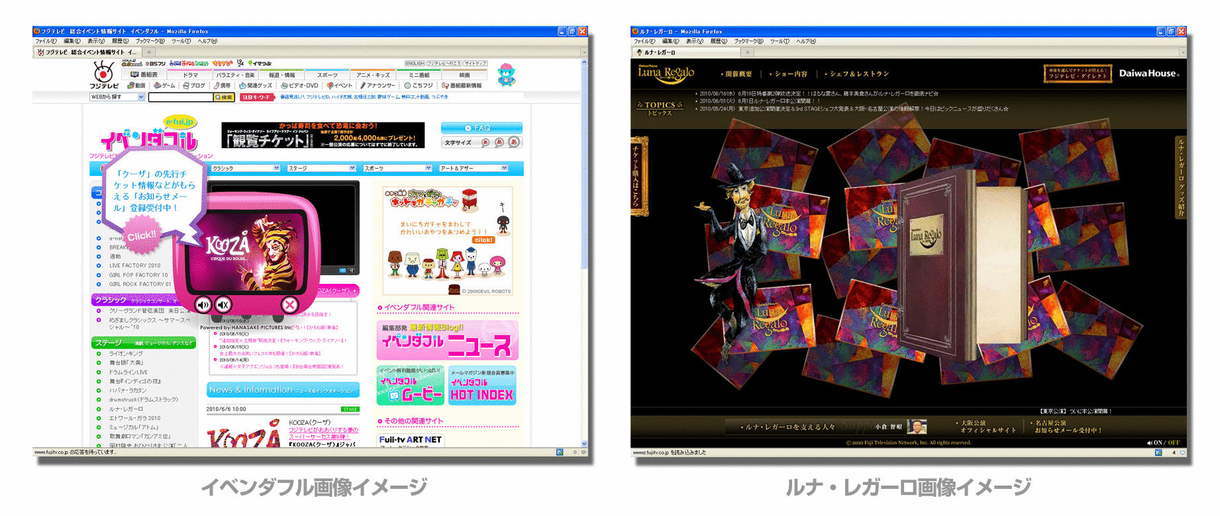Click vertical scrollbar in Eventful window

[584, 165]
